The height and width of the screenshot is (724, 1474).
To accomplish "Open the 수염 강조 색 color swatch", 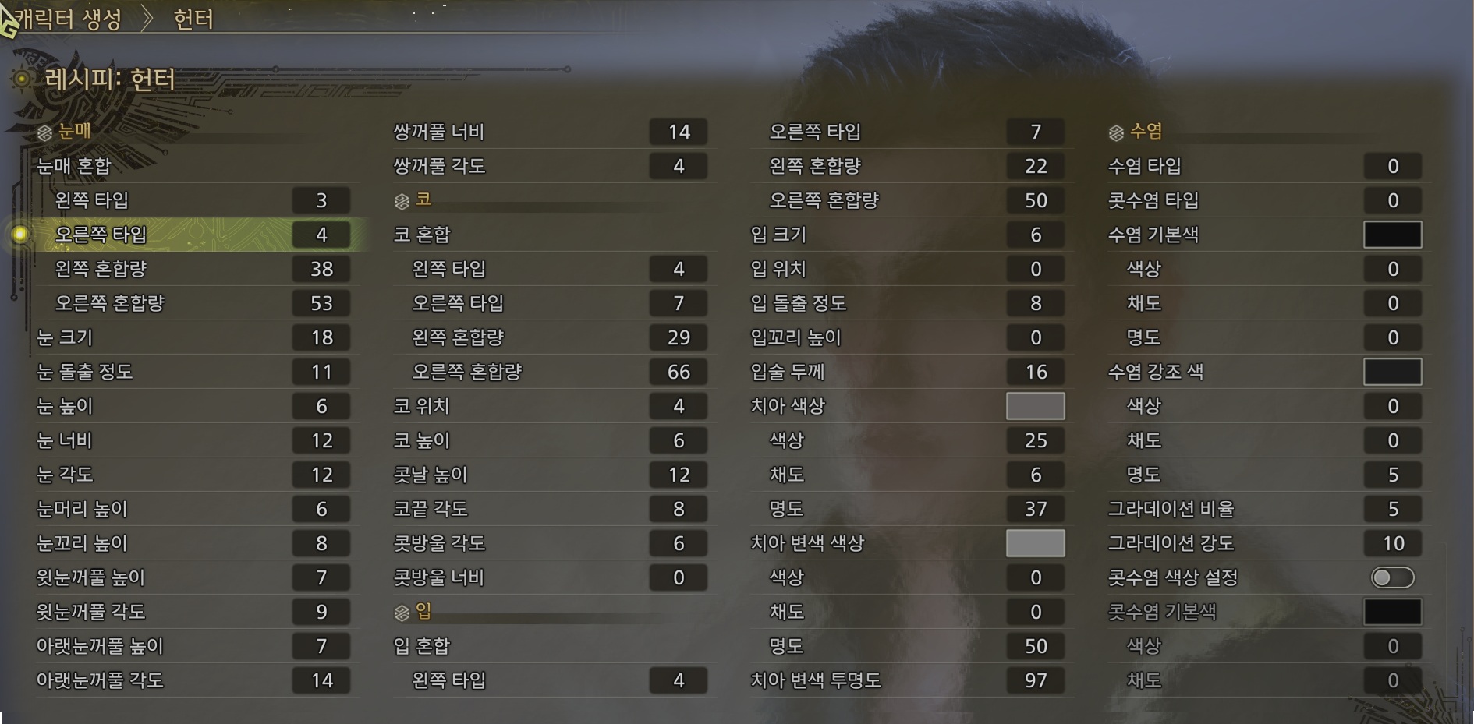I will click(x=1393, y=372).
